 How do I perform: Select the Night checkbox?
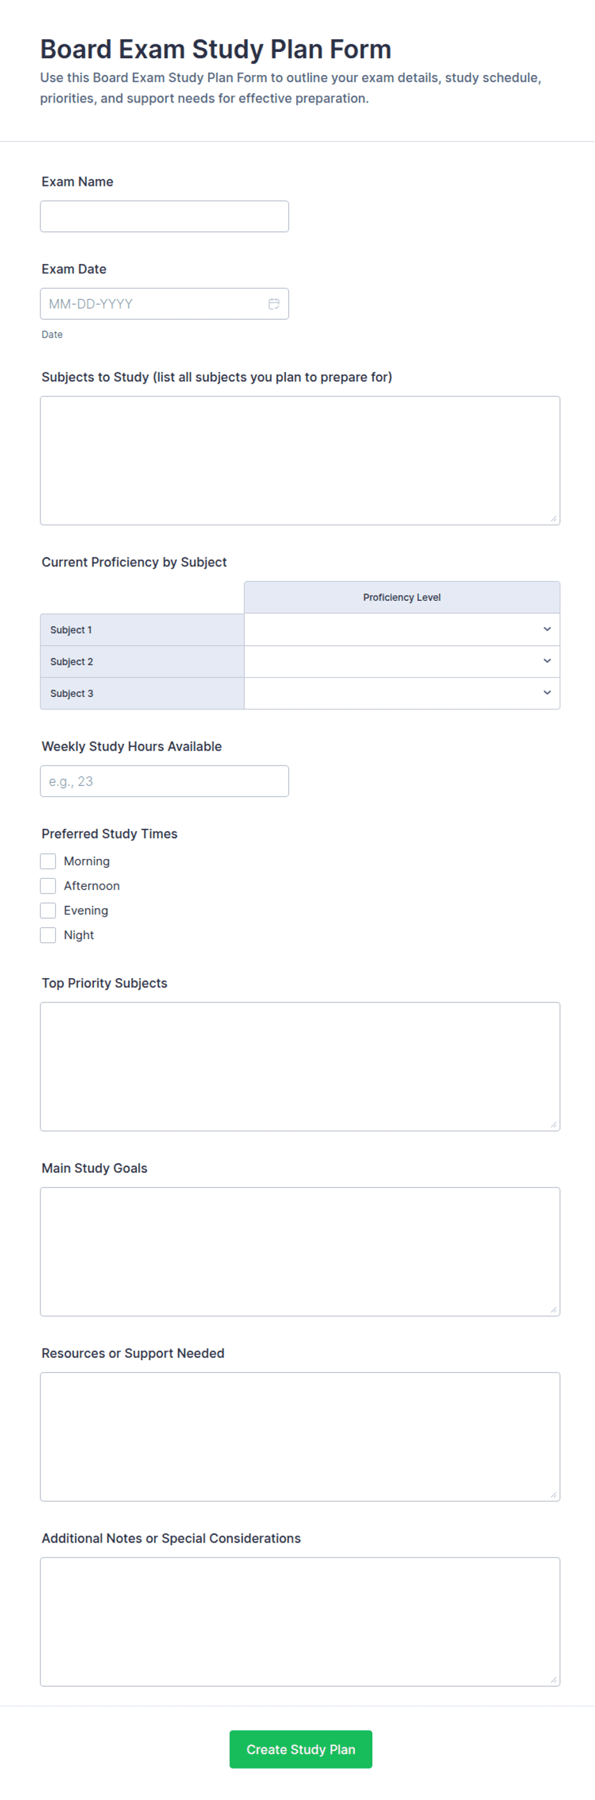[48, 935]
